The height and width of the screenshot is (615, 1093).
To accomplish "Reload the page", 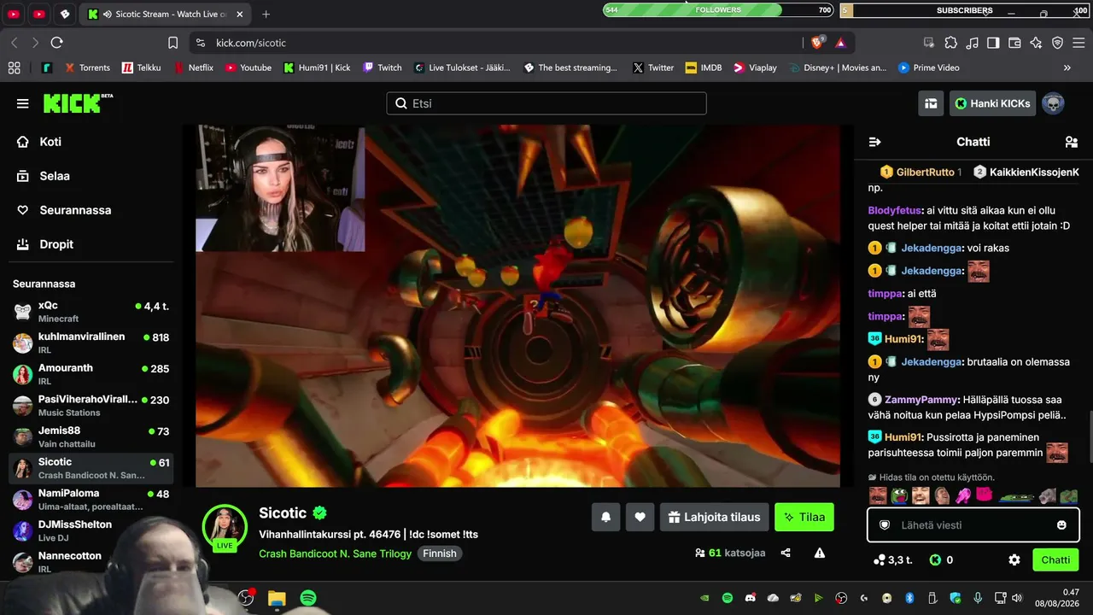I will [56, 43].
